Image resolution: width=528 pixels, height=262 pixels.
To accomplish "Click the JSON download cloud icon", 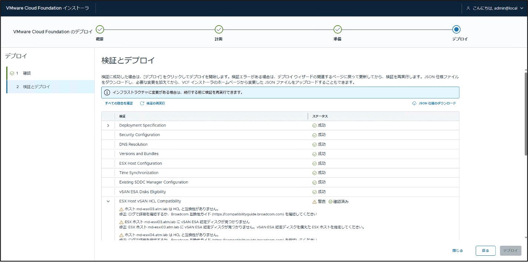I will coord(414,103).
